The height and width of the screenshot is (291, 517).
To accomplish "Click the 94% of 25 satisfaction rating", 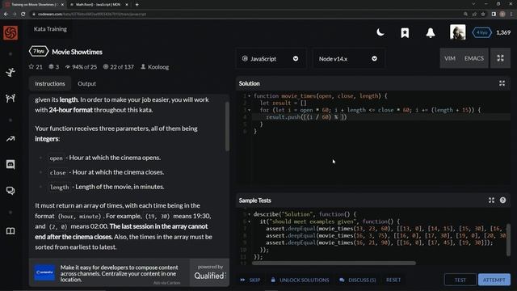I will click(x=81, y=67).
